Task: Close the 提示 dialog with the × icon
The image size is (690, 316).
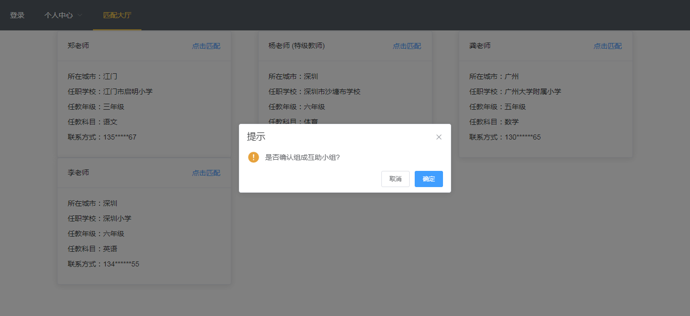Action: pyautogui.click(x=438, y=137)
